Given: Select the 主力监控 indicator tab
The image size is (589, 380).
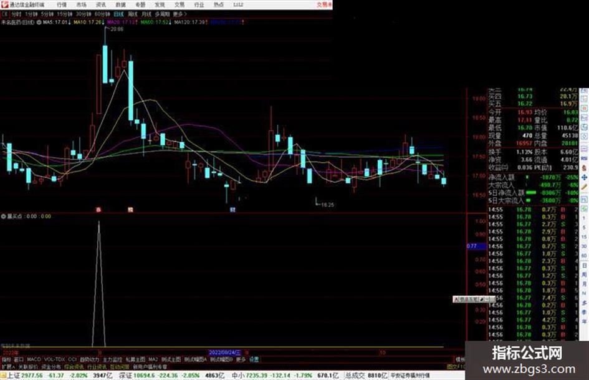Looking at the screenshot, I should tap(112, 359).
